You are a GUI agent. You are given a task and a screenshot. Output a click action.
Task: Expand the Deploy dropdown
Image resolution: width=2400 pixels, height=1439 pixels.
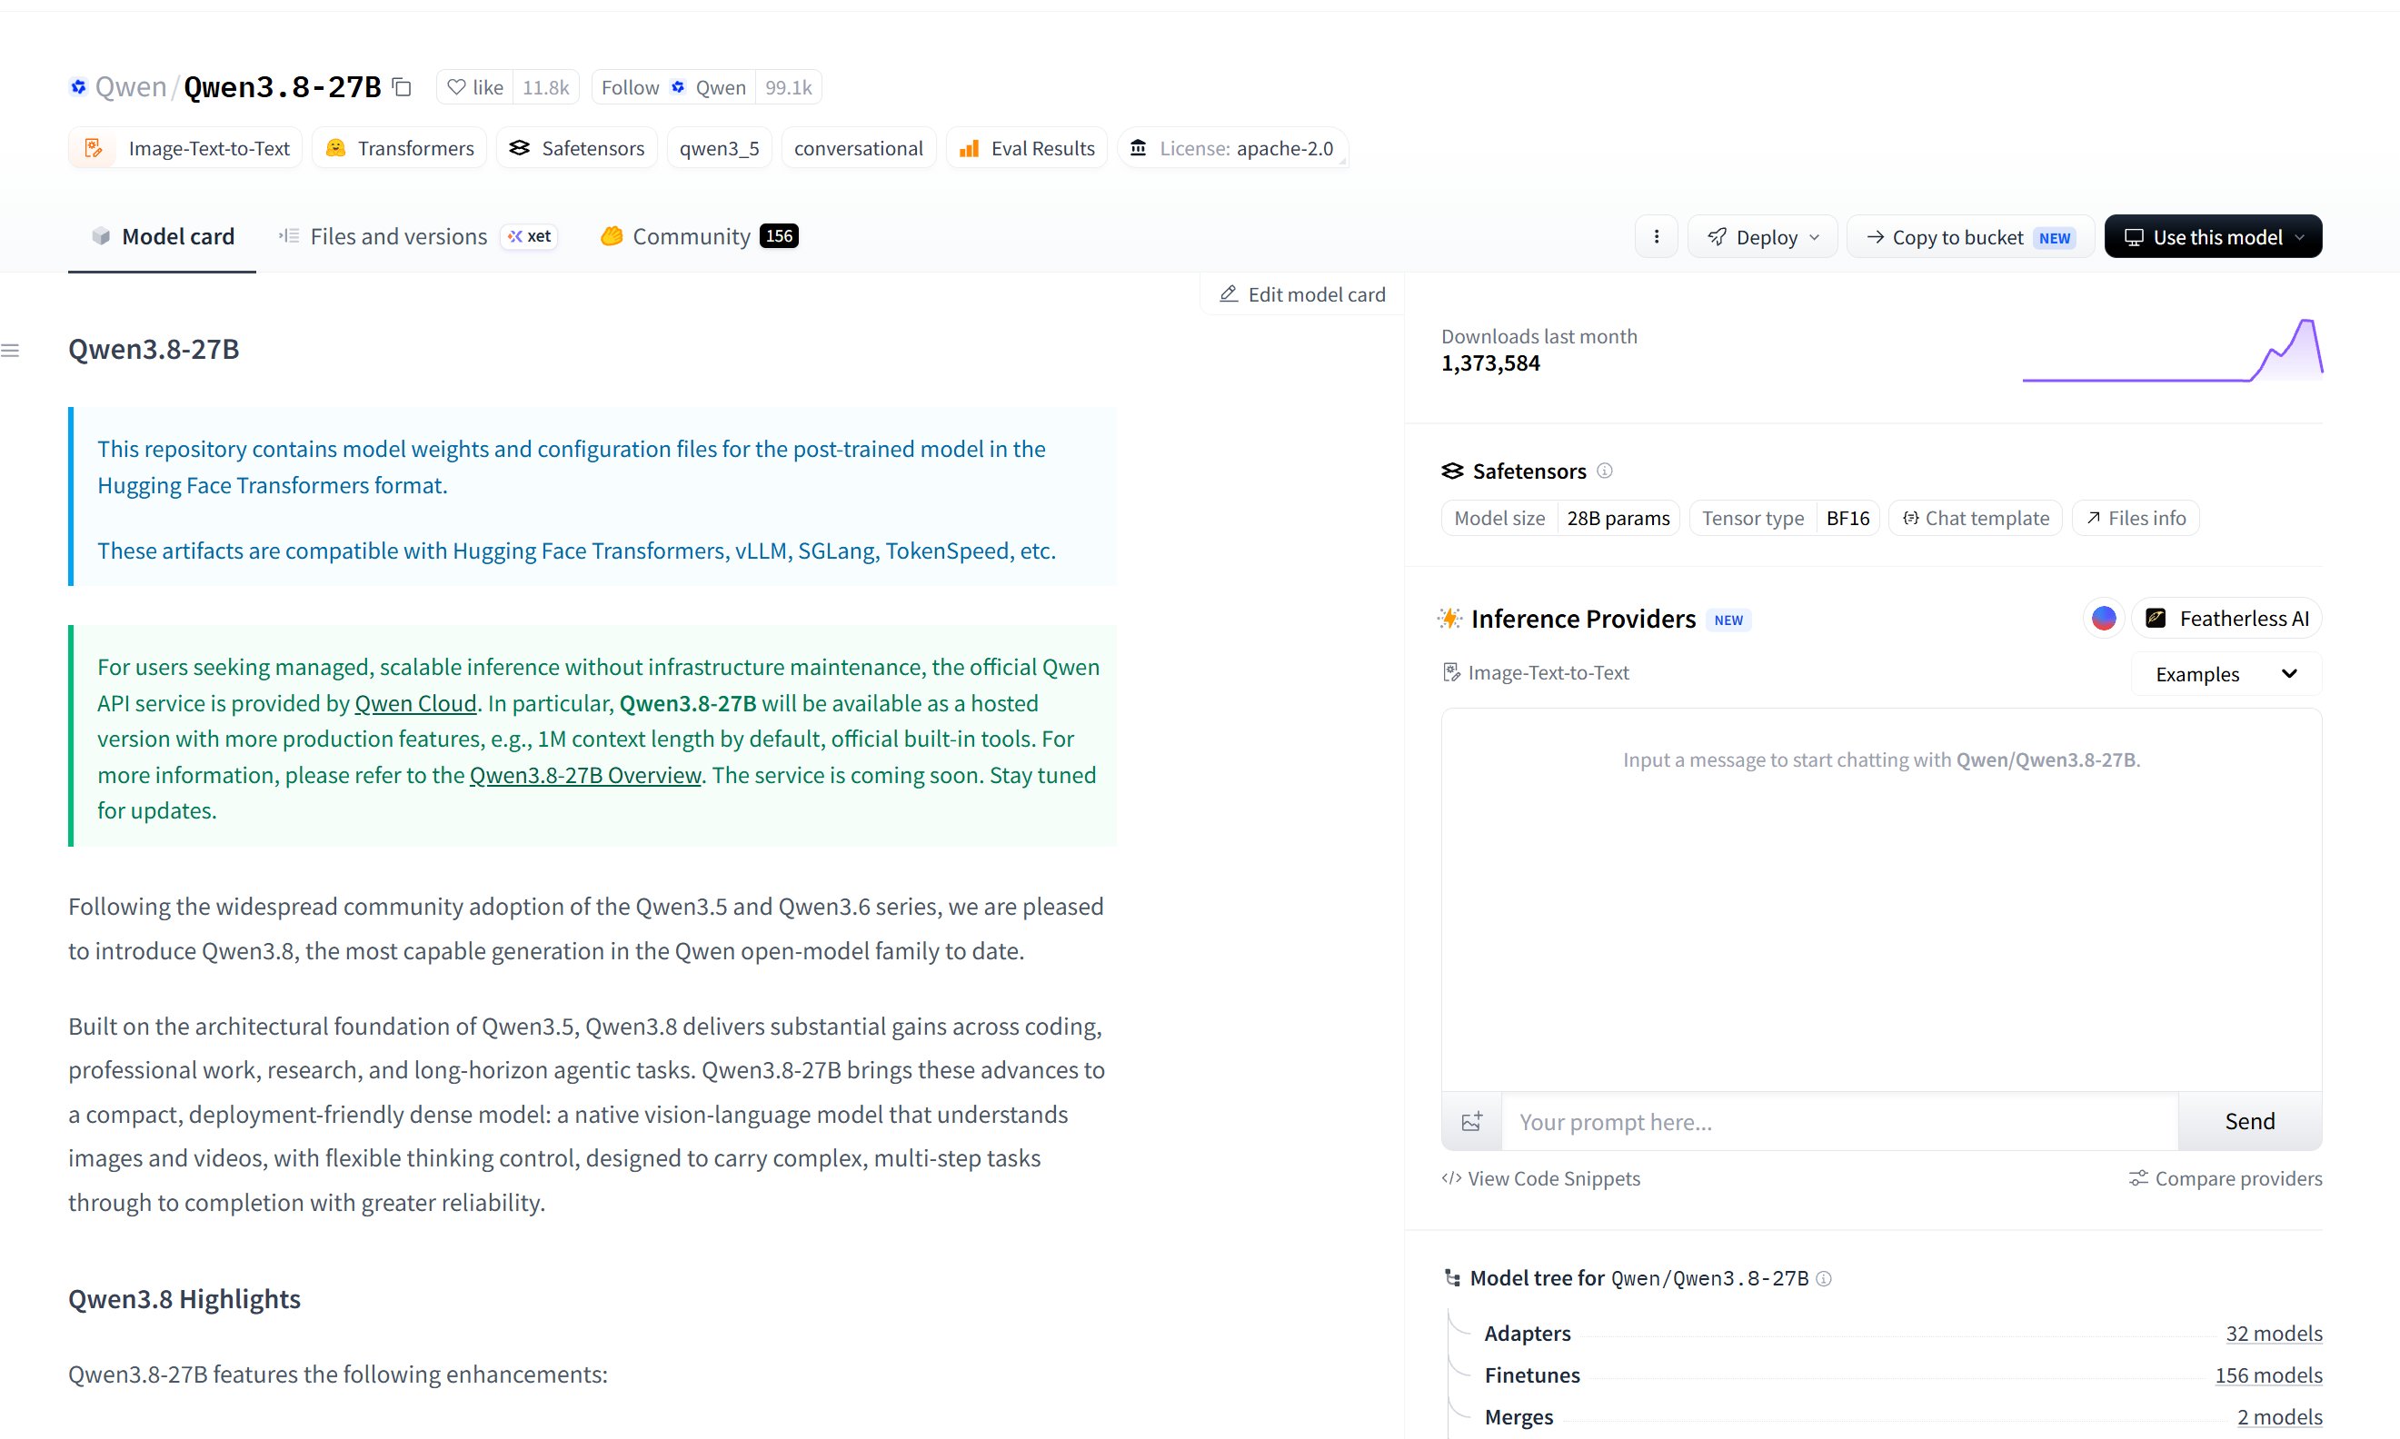click(1762, 236)
